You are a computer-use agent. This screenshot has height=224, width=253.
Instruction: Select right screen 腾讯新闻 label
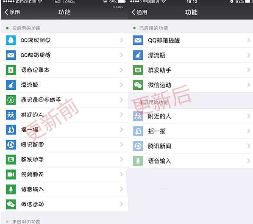(x=160, y=146)
